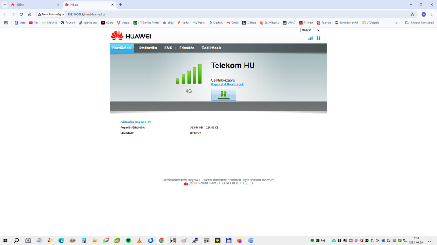Open the Magnet bookmark

point(50,23)
